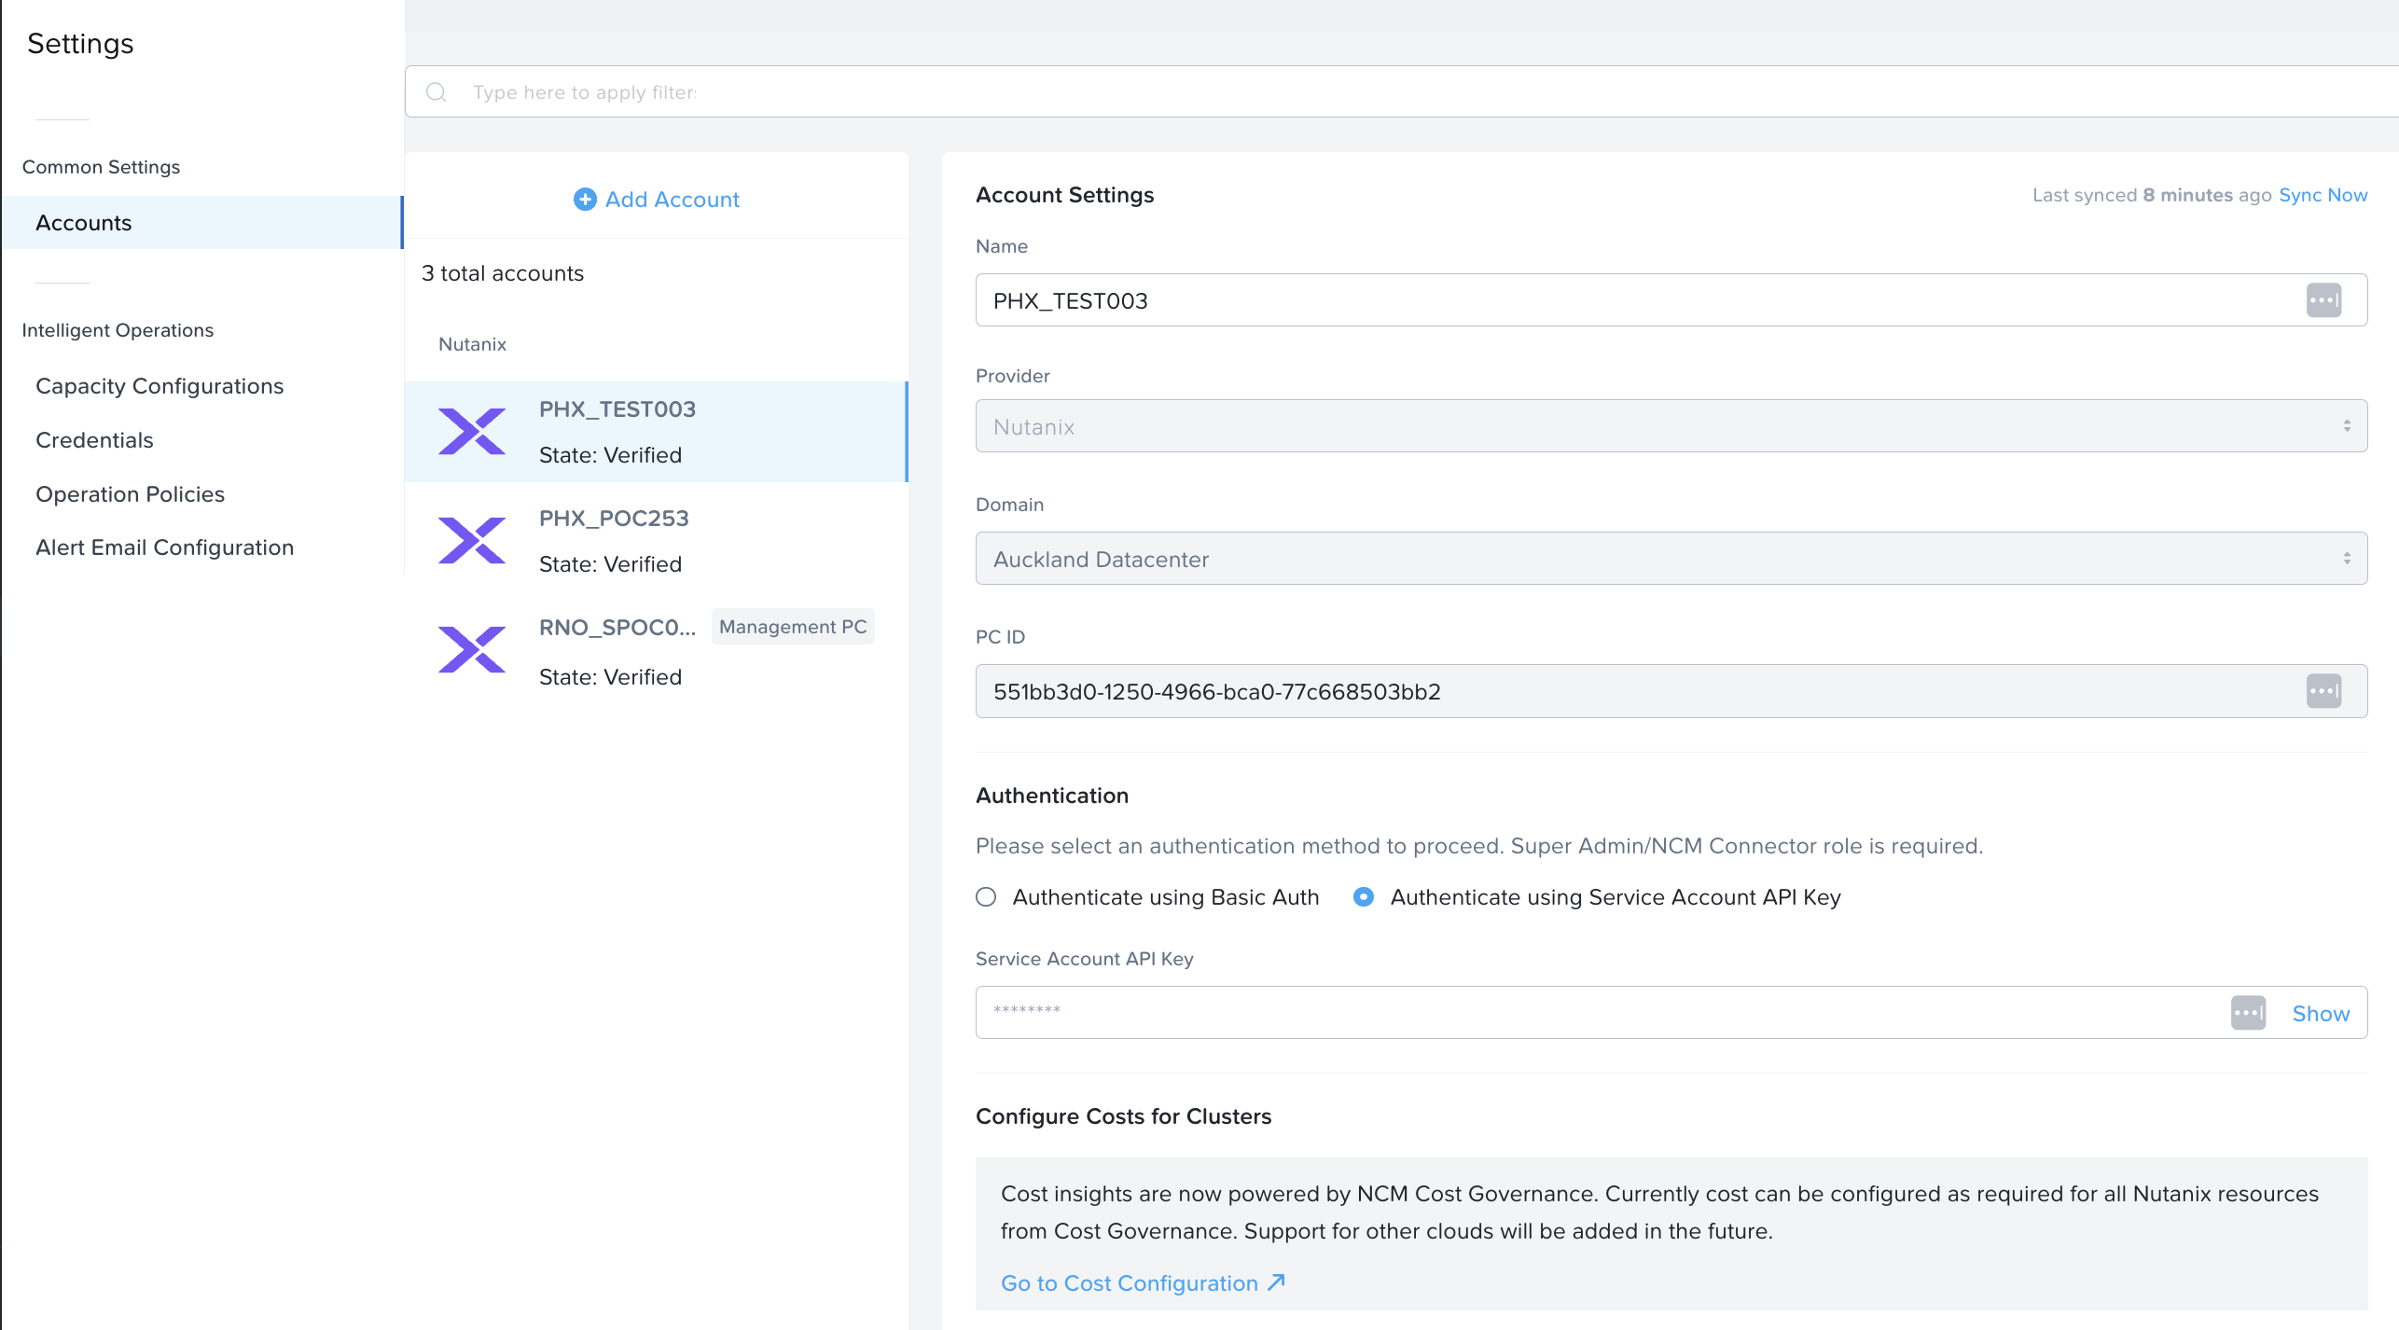Follow Go to Cost Configuration link
The height and width of the screenshot is (1330, 2399).
[1144, 1283]
